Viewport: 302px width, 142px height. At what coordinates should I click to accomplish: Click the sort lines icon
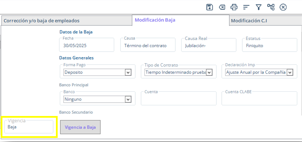click(246, 7)
